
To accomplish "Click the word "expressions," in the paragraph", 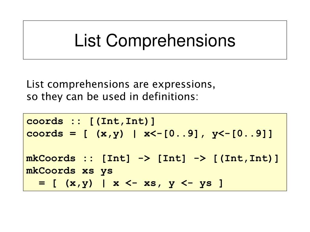I will (x=184, y=85).
